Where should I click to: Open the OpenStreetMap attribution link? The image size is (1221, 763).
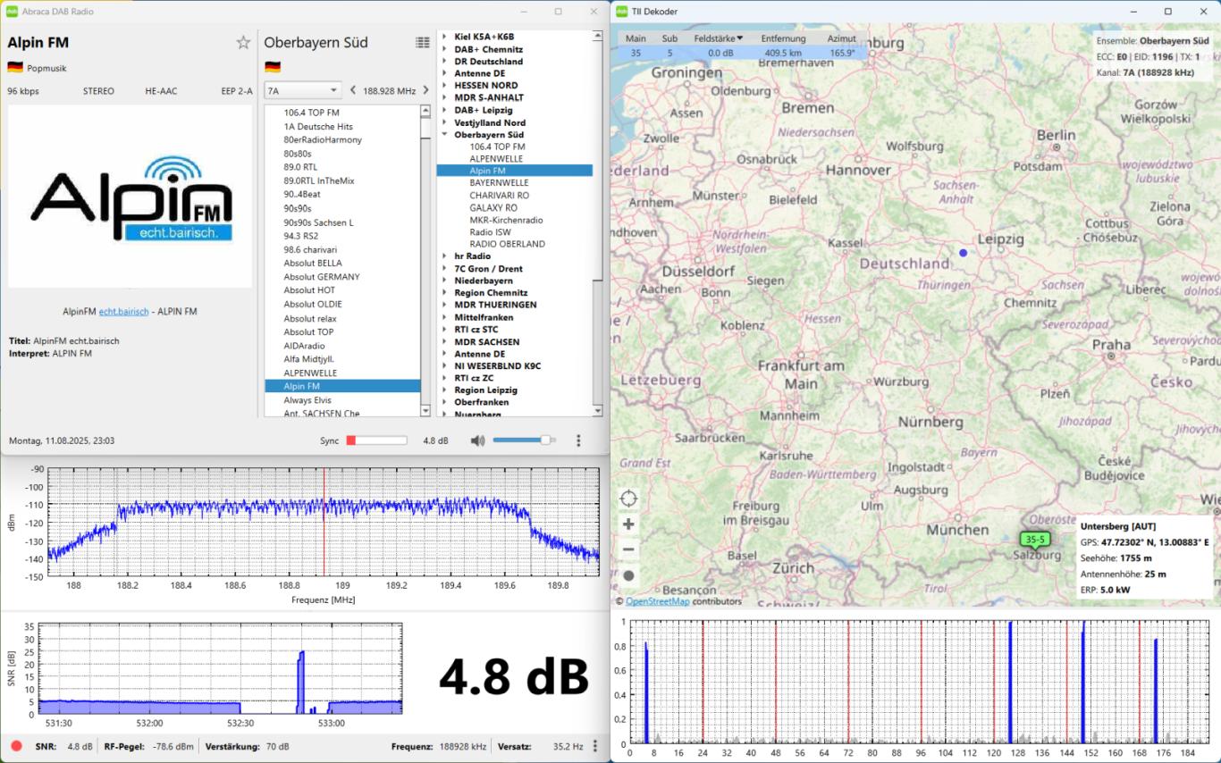pos(658,601)
